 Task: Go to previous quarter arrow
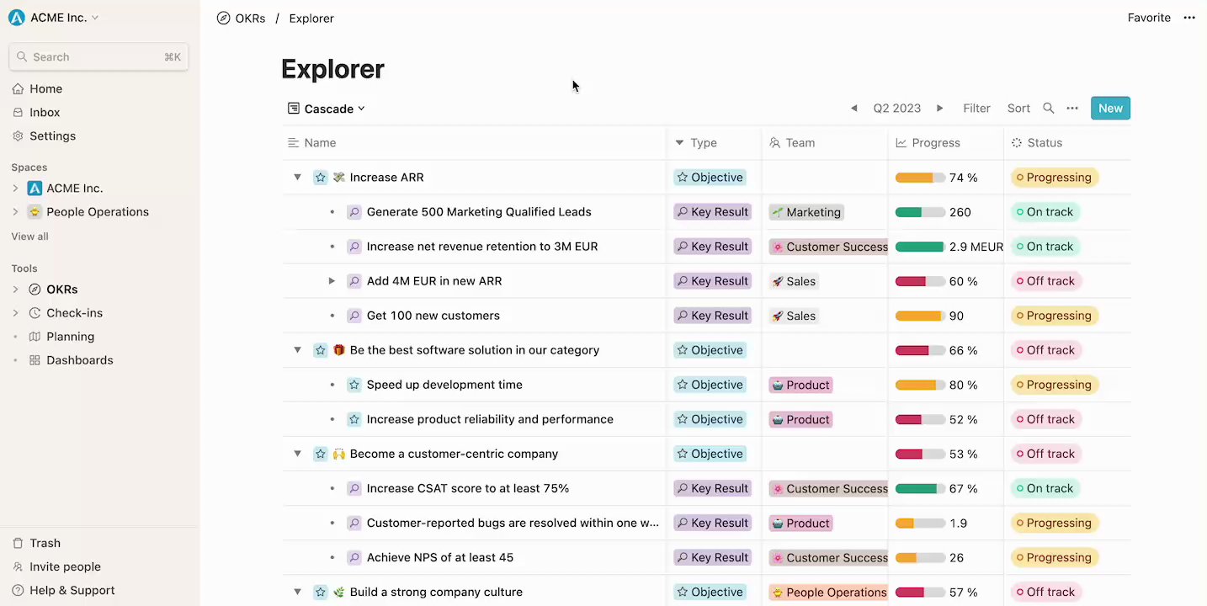click(854, 109)
